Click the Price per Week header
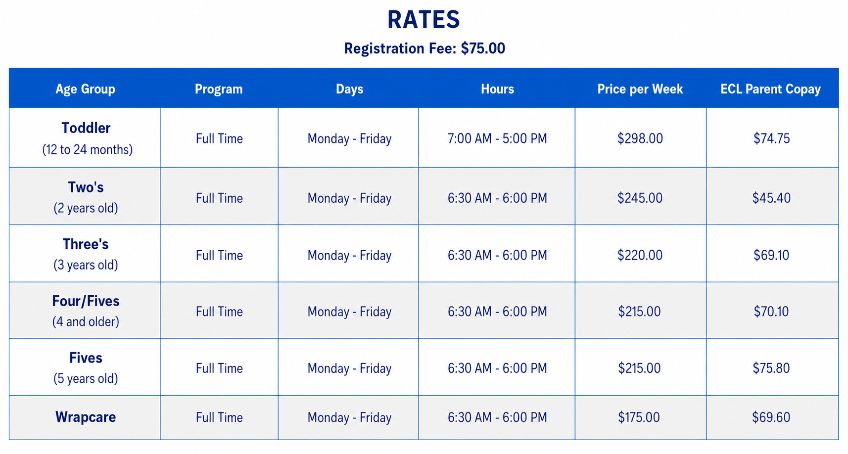 click(x=640, y=89)
